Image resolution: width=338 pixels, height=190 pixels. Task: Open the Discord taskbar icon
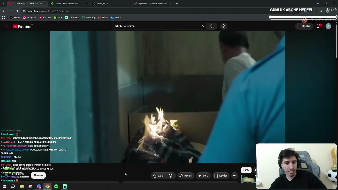click(39, 187)
